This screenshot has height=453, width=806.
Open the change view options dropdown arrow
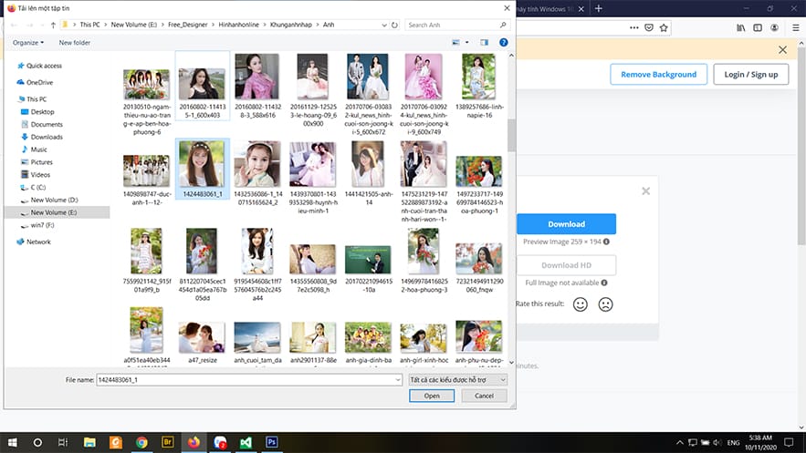[467, 42]
